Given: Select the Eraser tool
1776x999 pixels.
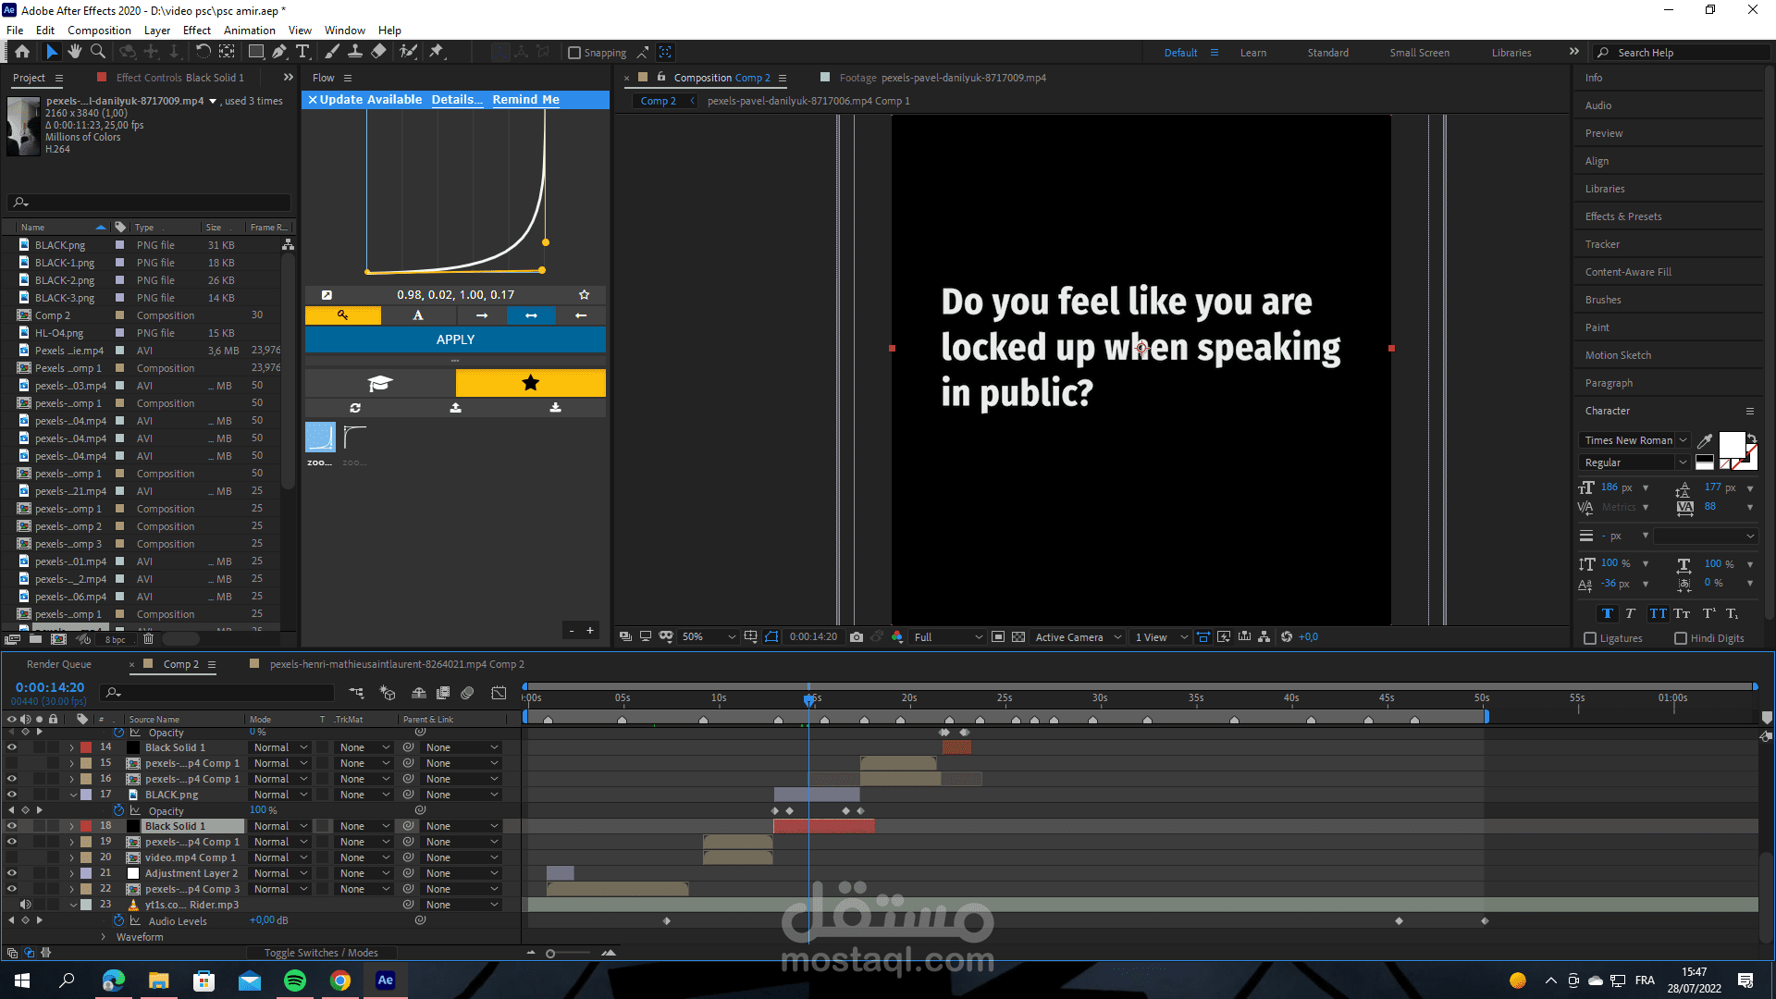Looking at the screenshot, I should coord(378,52).
